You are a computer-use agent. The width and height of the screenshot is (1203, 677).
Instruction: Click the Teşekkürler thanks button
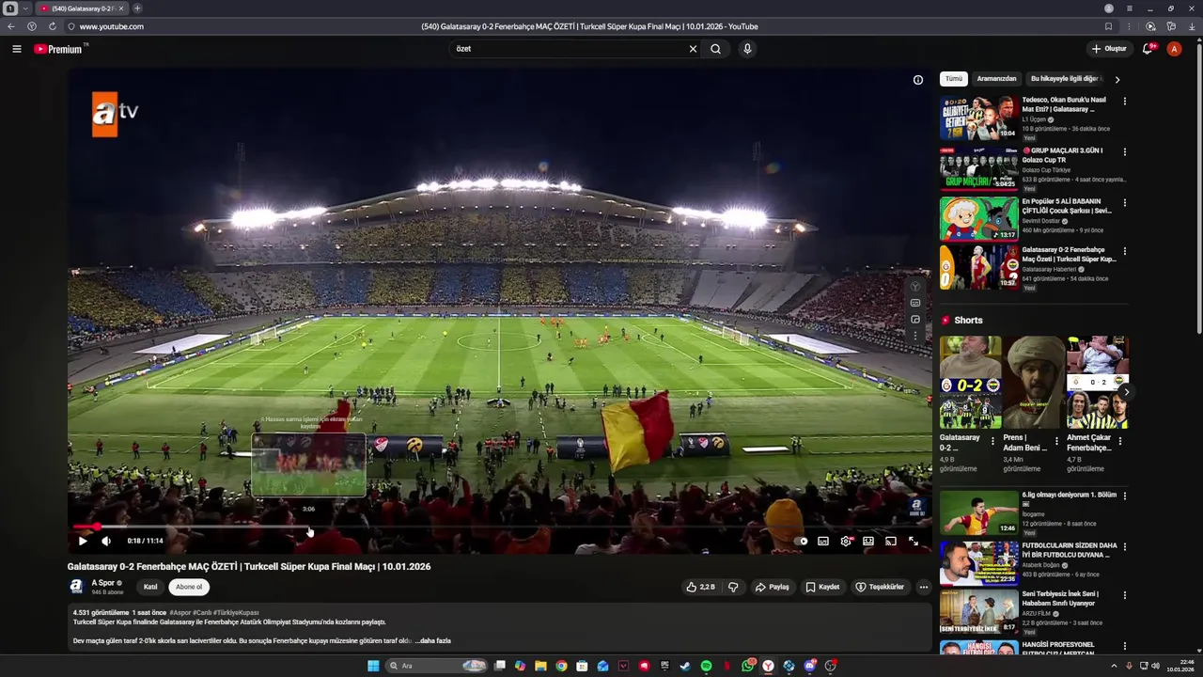click(x=880, y=587)
